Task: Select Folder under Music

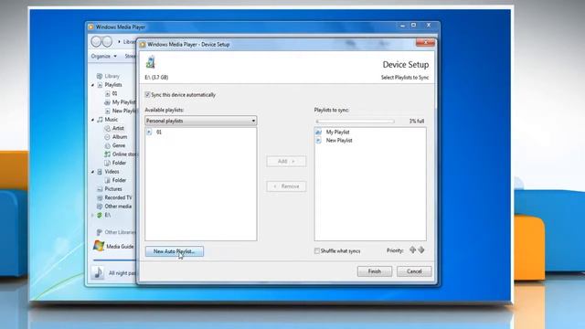Action: (x=119, y=163)
